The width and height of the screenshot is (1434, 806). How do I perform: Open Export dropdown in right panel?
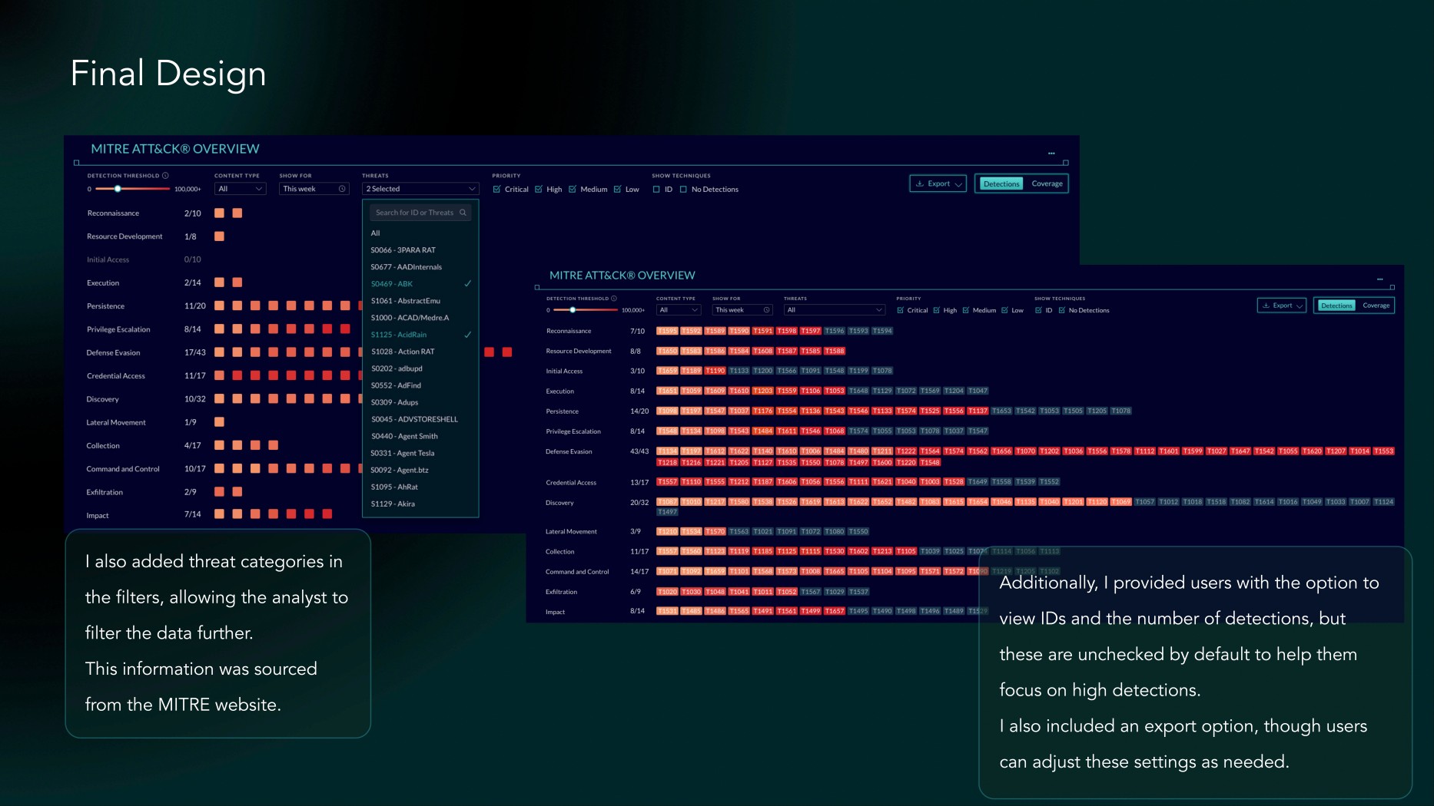[1282, 306]
